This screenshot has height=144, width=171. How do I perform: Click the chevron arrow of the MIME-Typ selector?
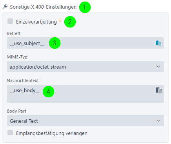point(158,67)
